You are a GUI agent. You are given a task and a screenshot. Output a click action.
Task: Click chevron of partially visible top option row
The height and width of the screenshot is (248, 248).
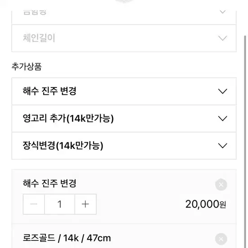click(x=222, y=12)
